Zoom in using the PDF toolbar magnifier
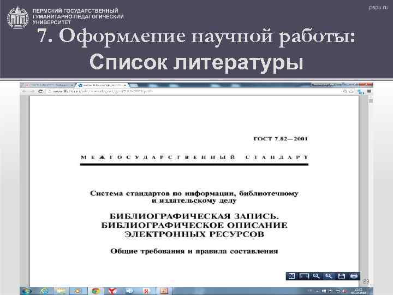 [329, 276]
